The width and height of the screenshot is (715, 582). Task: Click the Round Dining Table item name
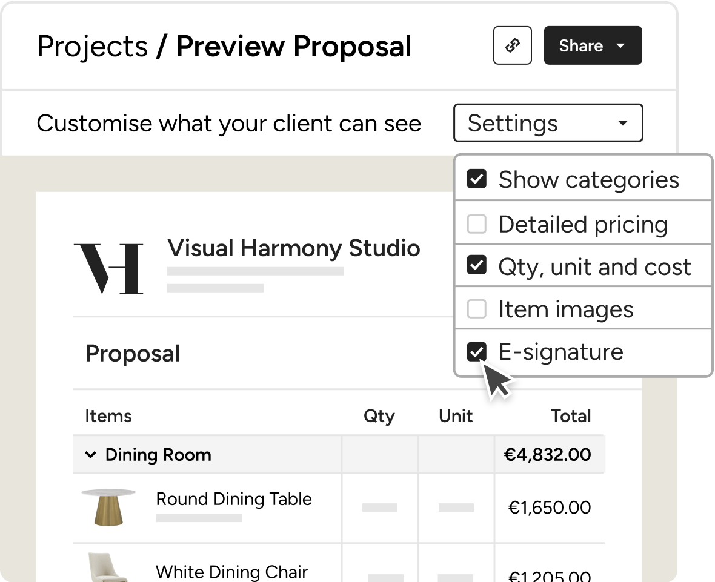pos(234,499)
